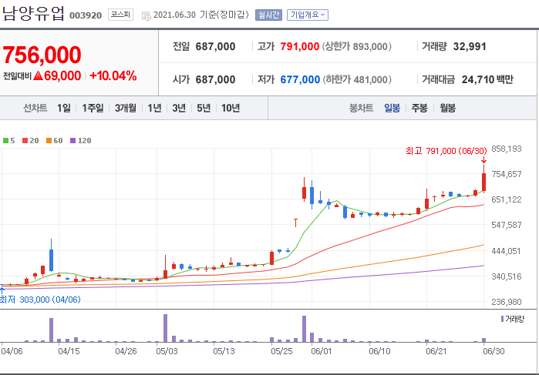The height and width of the screenshot is (375, 539).
Task: Click the stock code 003920
Action: tap(86, 15)
